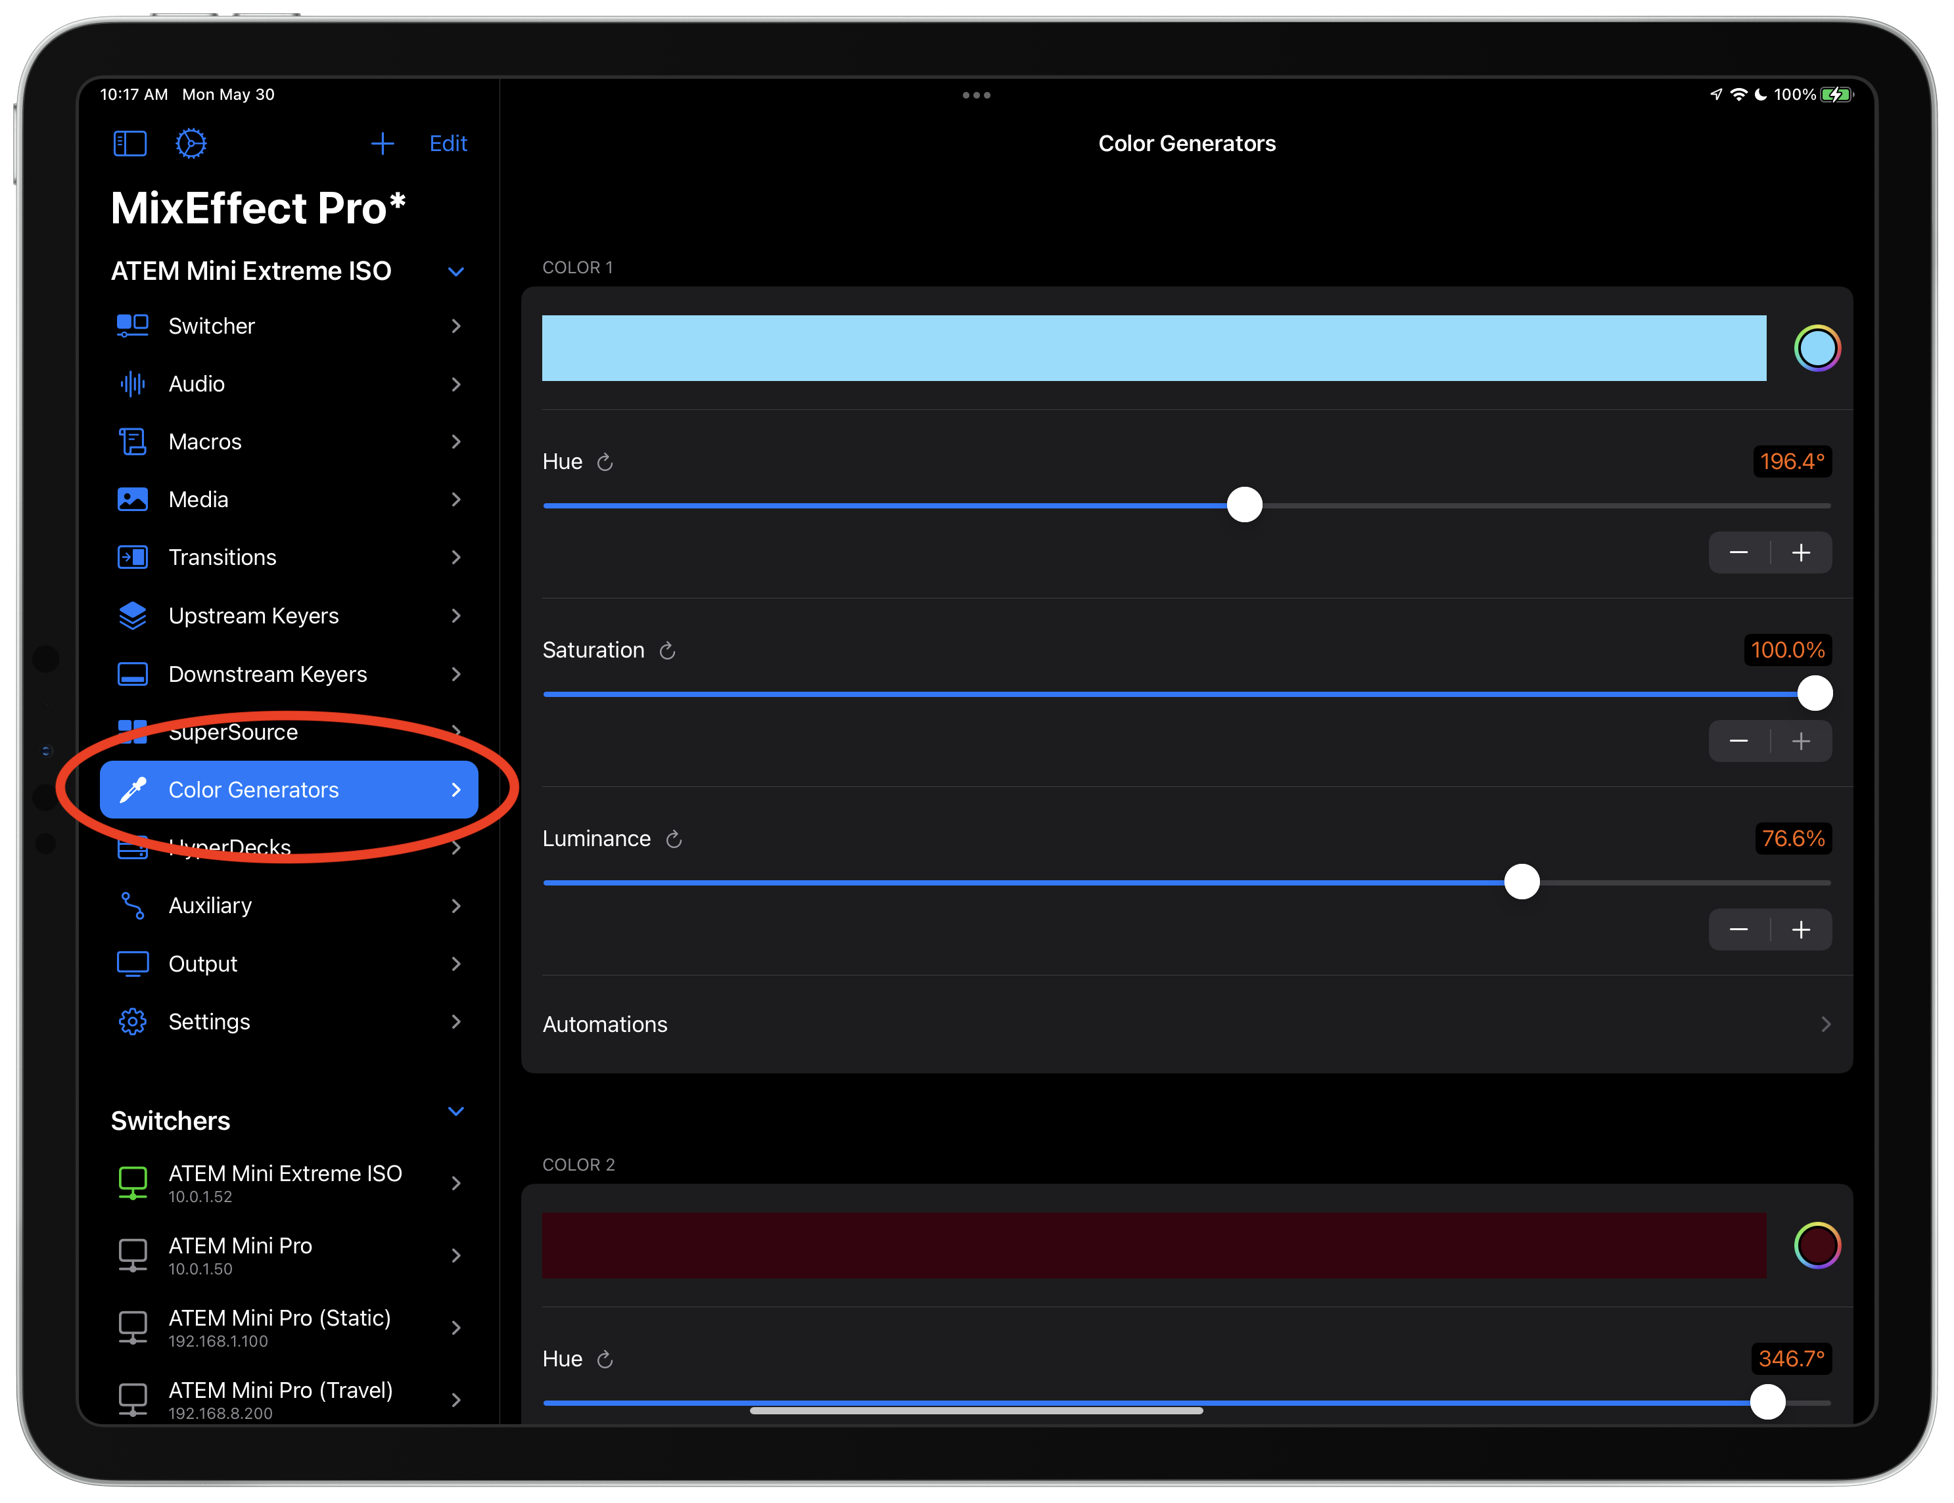The width and height of the screenshot is (1954, 1503).
Task: Tap the Edit button
Action: (448, 143)
